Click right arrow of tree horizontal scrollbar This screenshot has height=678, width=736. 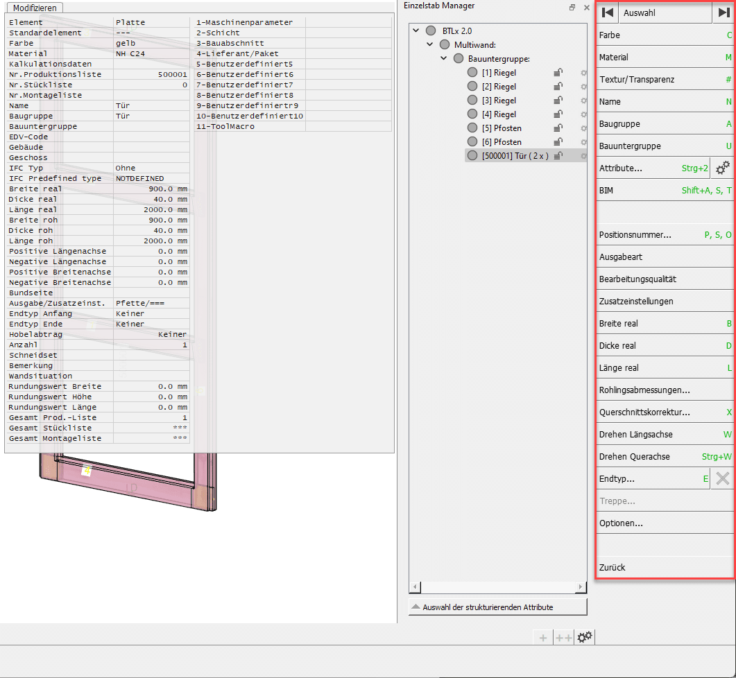[581, 587]
